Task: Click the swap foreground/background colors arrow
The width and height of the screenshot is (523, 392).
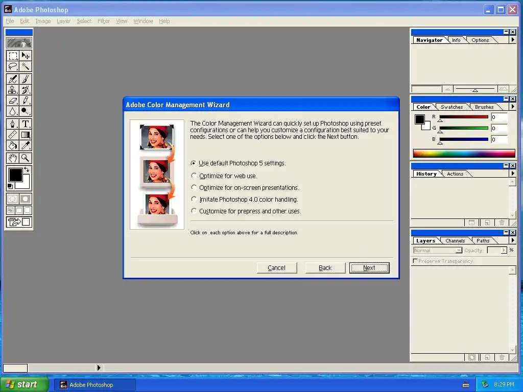Action: 27,169
